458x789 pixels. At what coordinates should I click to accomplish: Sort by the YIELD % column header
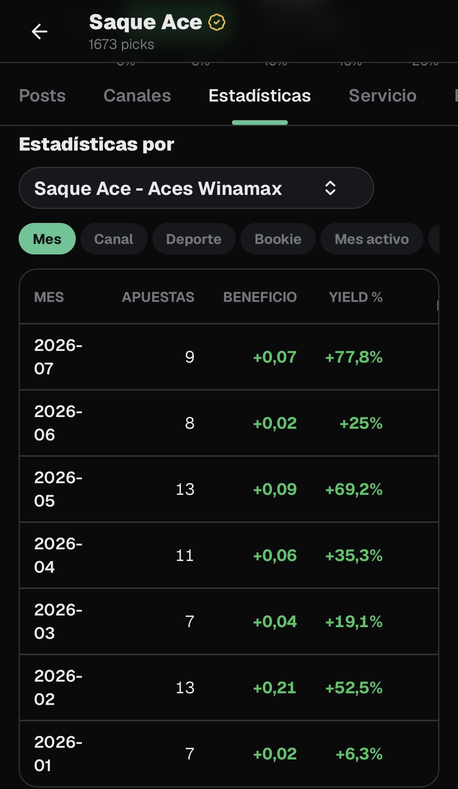point(356,297)
